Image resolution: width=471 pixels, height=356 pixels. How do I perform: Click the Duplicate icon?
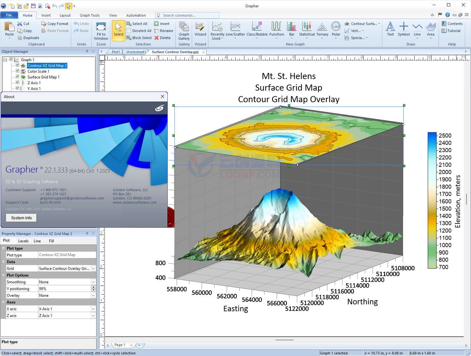20,38
